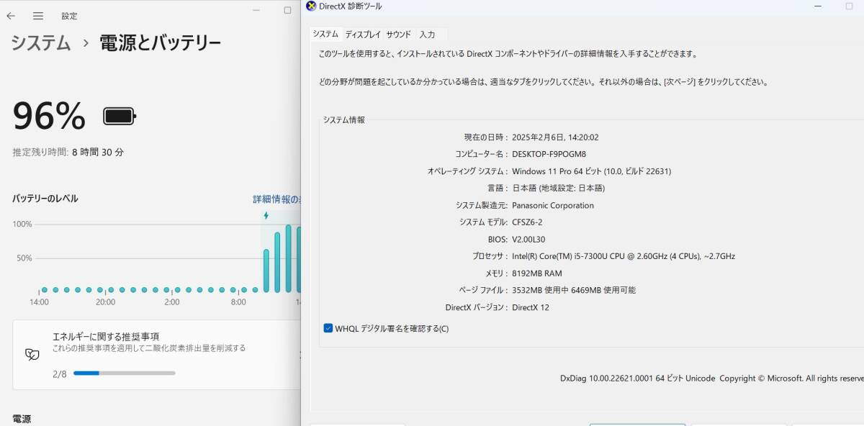Click the 日本語 (地域設定: 日本語) value
This screenshot has width=864, height=426.
pos(558,188)
